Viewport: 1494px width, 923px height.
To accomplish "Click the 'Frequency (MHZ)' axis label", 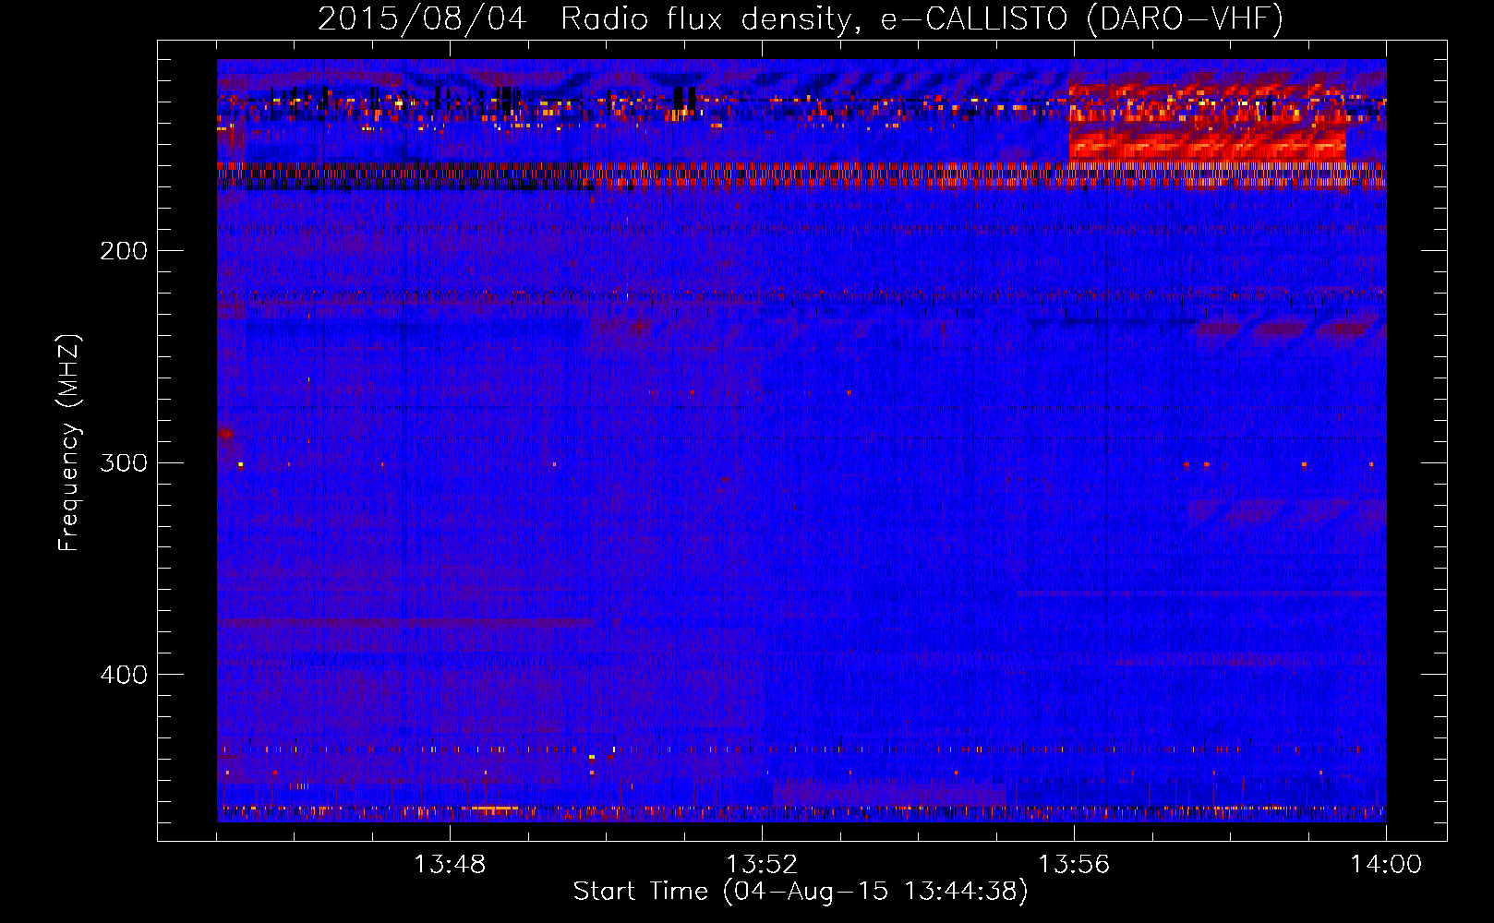I will click(x=69, y=443).
